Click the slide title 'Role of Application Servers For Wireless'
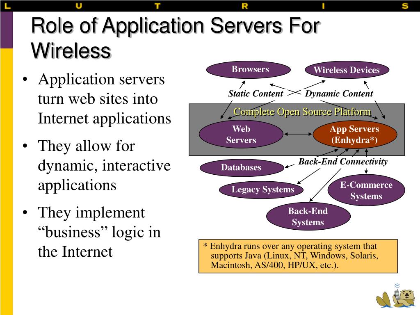 176,38
